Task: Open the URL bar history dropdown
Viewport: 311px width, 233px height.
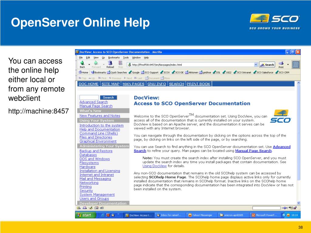Action: click(256, 65)
